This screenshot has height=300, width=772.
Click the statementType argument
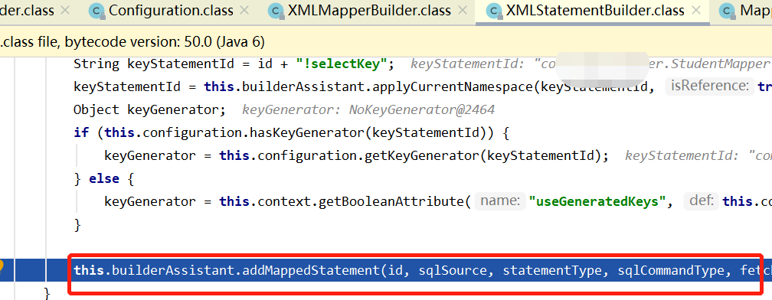point(552,270)
